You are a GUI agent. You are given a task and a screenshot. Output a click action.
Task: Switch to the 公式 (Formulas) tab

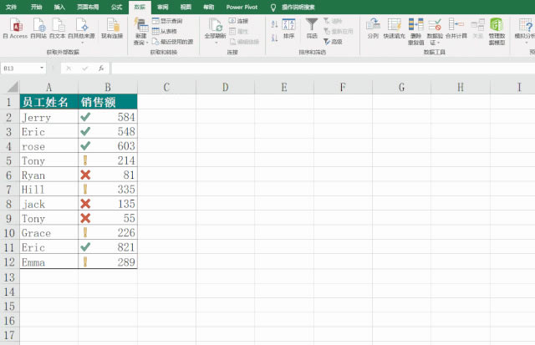pos(115,6)
